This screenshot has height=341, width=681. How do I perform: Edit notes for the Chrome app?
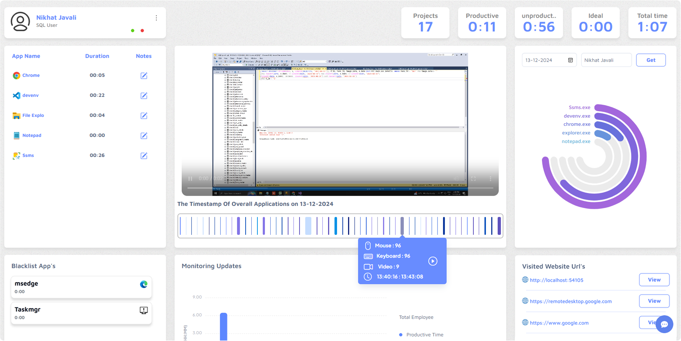pos(144,76)
